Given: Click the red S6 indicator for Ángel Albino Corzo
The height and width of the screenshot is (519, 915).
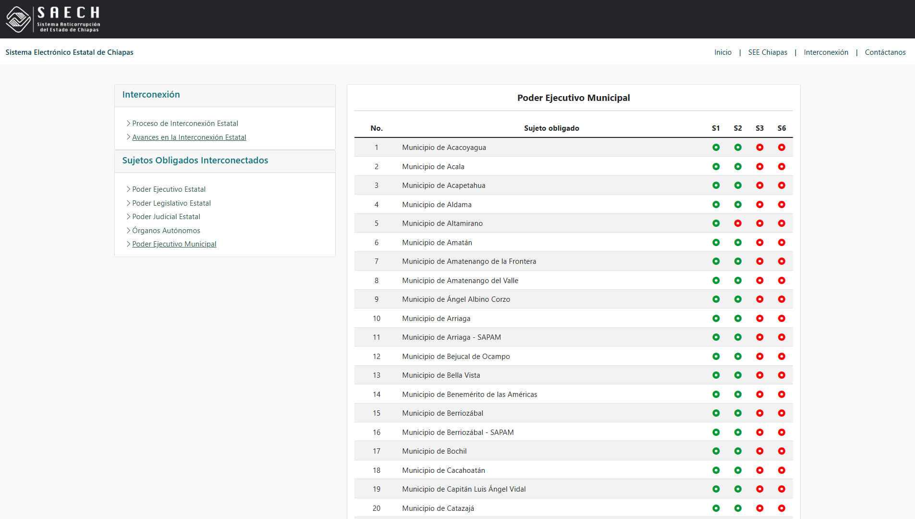Looking at the screenshot, I should (781, 299).
